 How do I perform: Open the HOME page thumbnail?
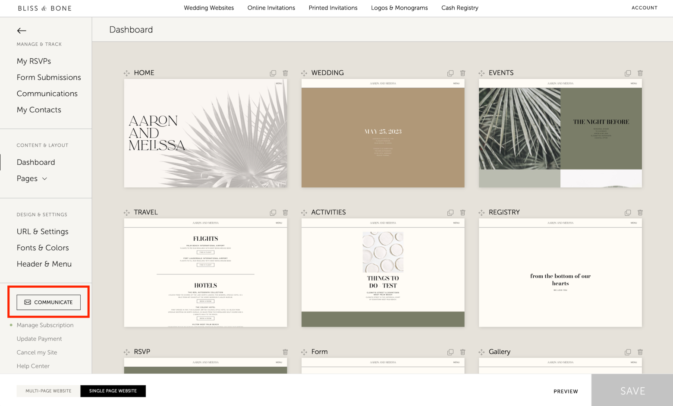[x=205, y=133]
